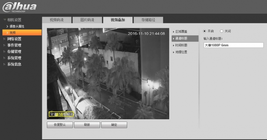The height and width of the screenshot is (140, 267).
Task: Expand the 事件管理 section
Action: pyautogui.click(x=13, y=45)
